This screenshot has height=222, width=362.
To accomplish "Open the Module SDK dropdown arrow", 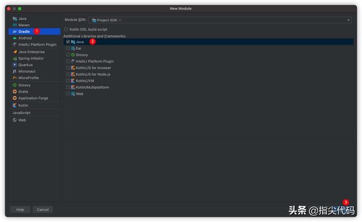I will click(x=348, y=20).
